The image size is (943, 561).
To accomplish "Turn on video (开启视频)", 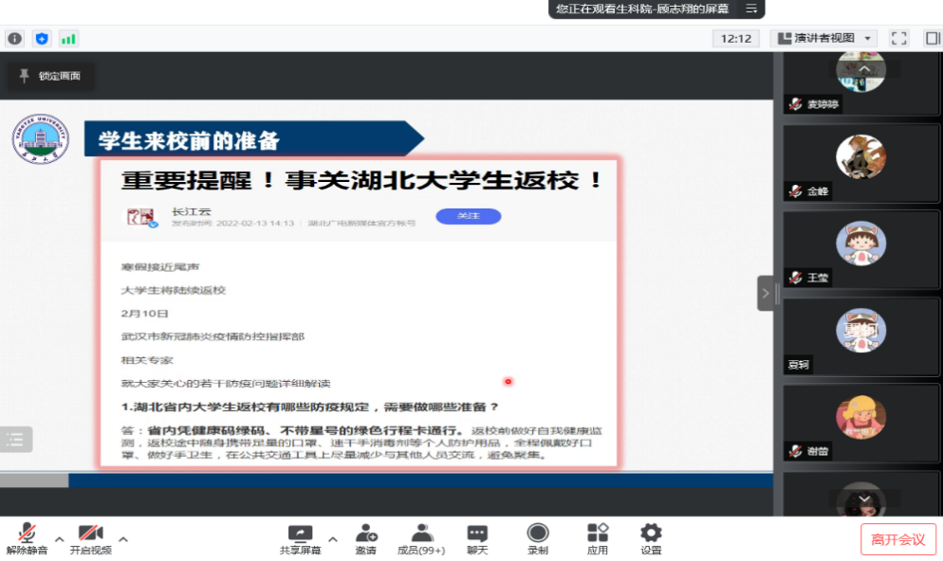I will 90,539.
